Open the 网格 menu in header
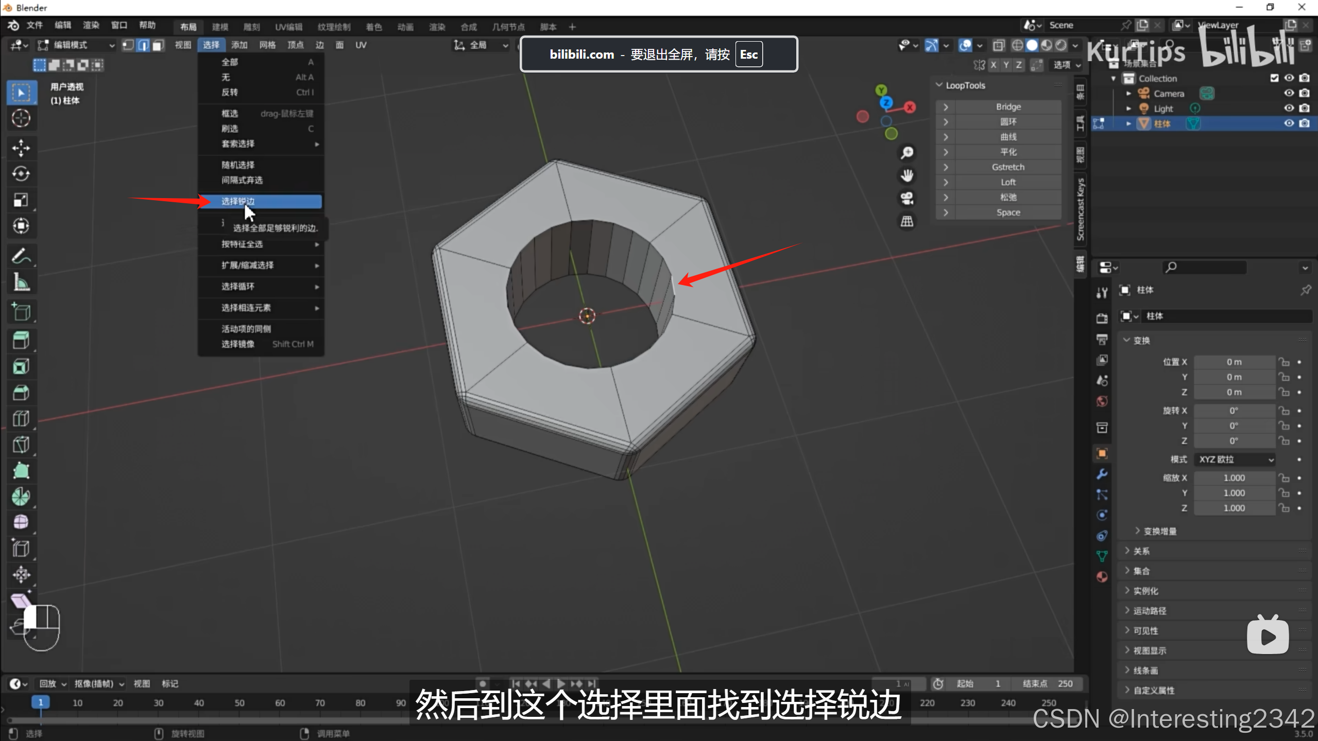 (x=267, y=45)
